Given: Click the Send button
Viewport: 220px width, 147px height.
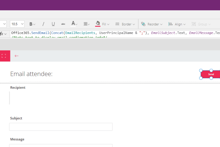Looking at the screenshot, I should (210, 74).
